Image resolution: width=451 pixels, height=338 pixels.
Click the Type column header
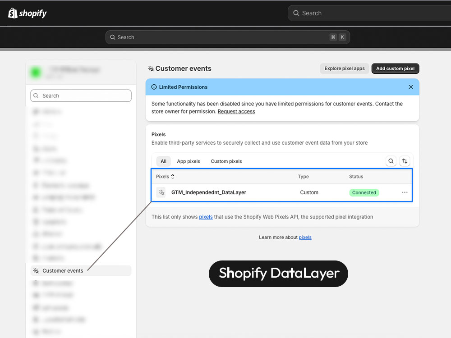click(303, 177)
